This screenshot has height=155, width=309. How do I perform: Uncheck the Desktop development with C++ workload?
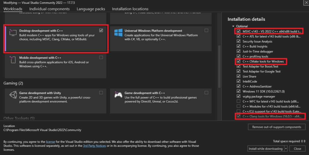(x=101, y=30)
